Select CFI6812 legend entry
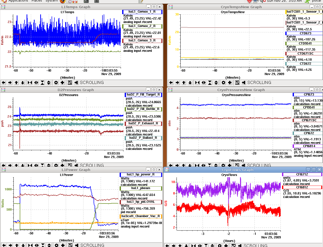 point(302,187)
